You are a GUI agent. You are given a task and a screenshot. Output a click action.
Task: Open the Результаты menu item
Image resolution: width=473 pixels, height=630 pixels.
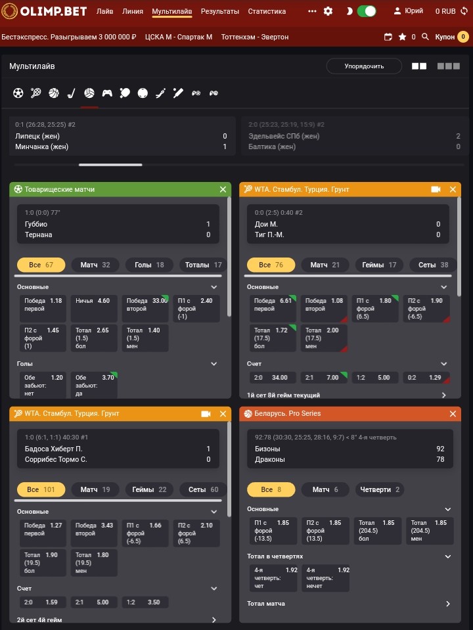tap(220, 11)
